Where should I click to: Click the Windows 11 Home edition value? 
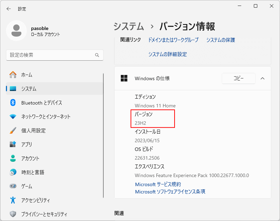pos(155,106)
